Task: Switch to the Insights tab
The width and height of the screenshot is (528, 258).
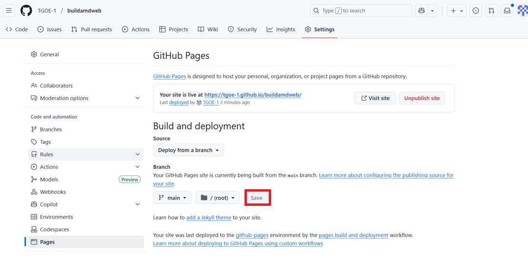Action: point(281,29)
